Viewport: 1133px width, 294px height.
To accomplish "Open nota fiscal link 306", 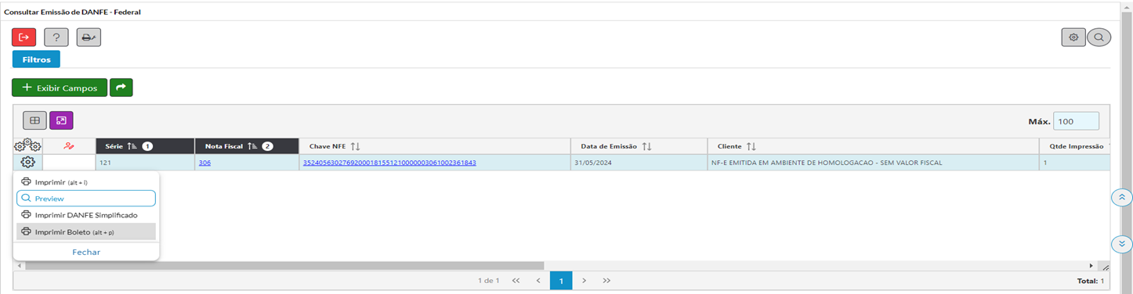I will (x=205, y=163).
